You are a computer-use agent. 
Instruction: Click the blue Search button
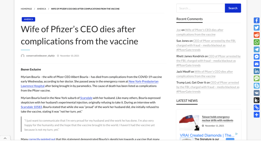(233, 8)
